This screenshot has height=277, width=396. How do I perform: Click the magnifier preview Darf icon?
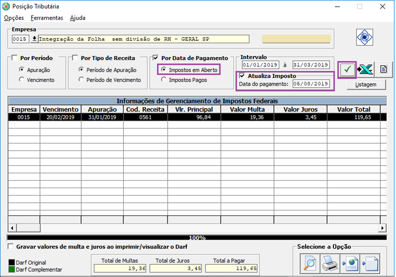pos(310,263)
